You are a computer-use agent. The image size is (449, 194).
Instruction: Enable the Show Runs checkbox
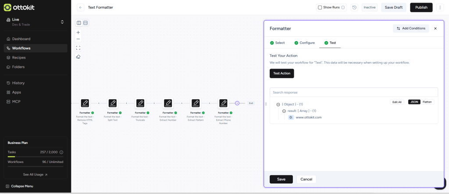(320, 7)
